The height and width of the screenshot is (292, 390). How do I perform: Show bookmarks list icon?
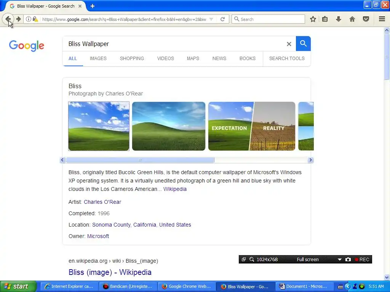click(x=325, y=19)
